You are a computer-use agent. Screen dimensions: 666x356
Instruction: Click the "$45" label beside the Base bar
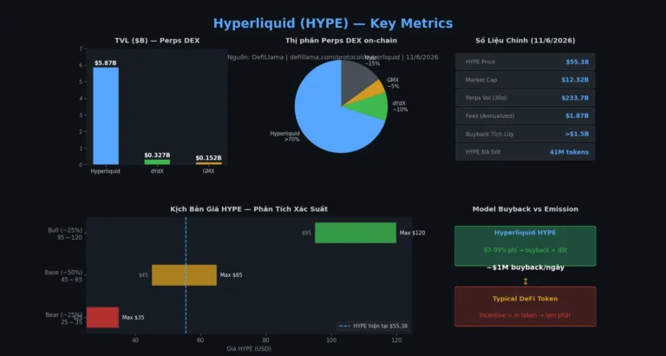pyautogui.click(x=144, y=275)
